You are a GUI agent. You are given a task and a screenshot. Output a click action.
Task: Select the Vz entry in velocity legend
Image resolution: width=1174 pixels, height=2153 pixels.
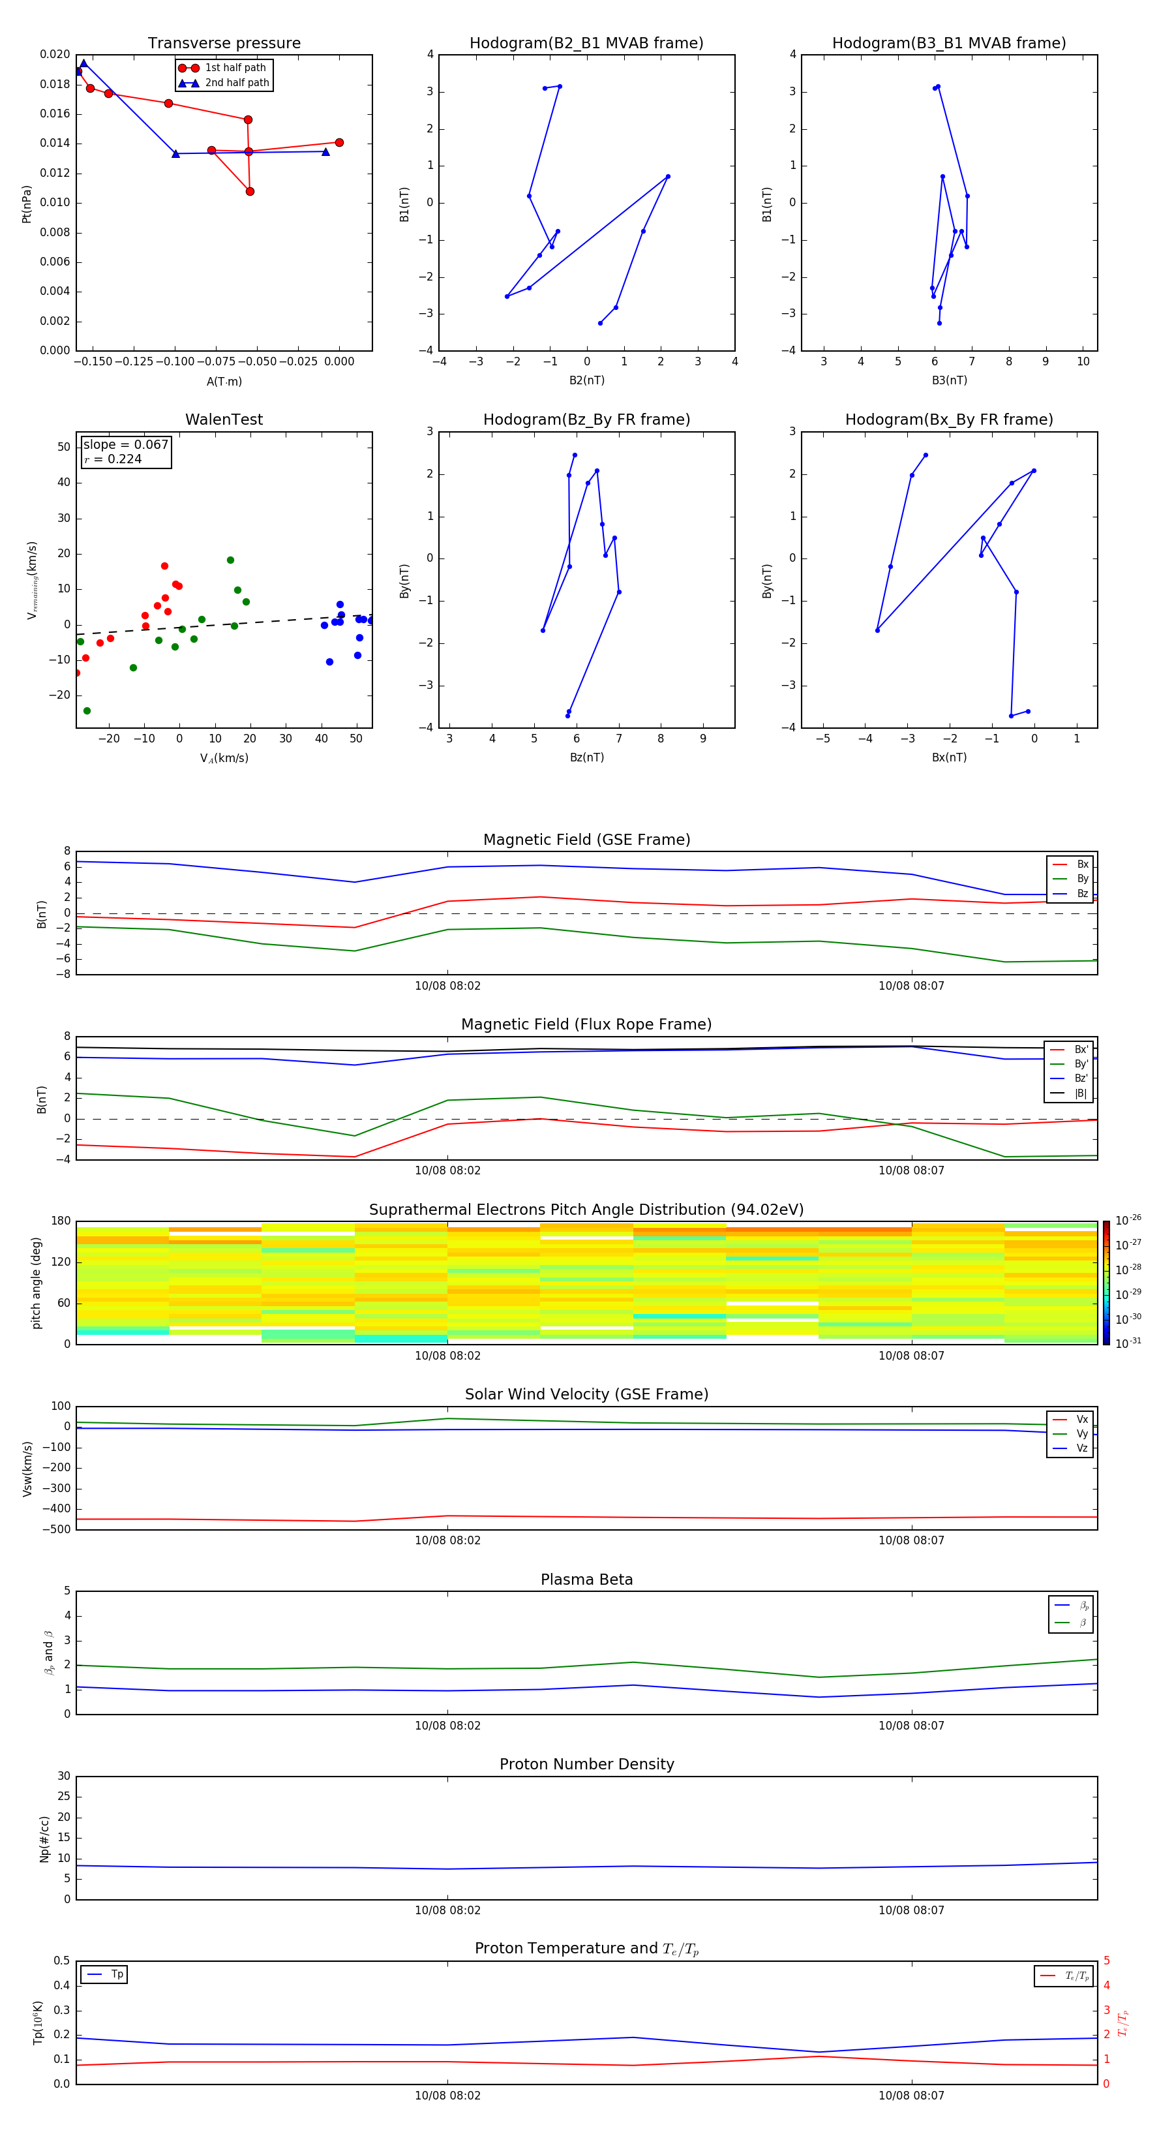point(1070,1448)
